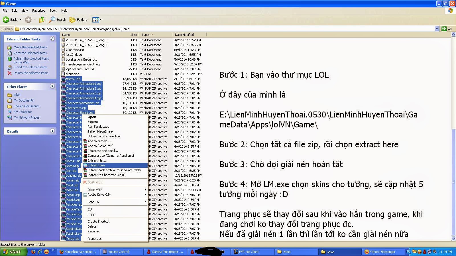Click the Forward arrow button
The image size is (456, 256).
coord(28,20)
